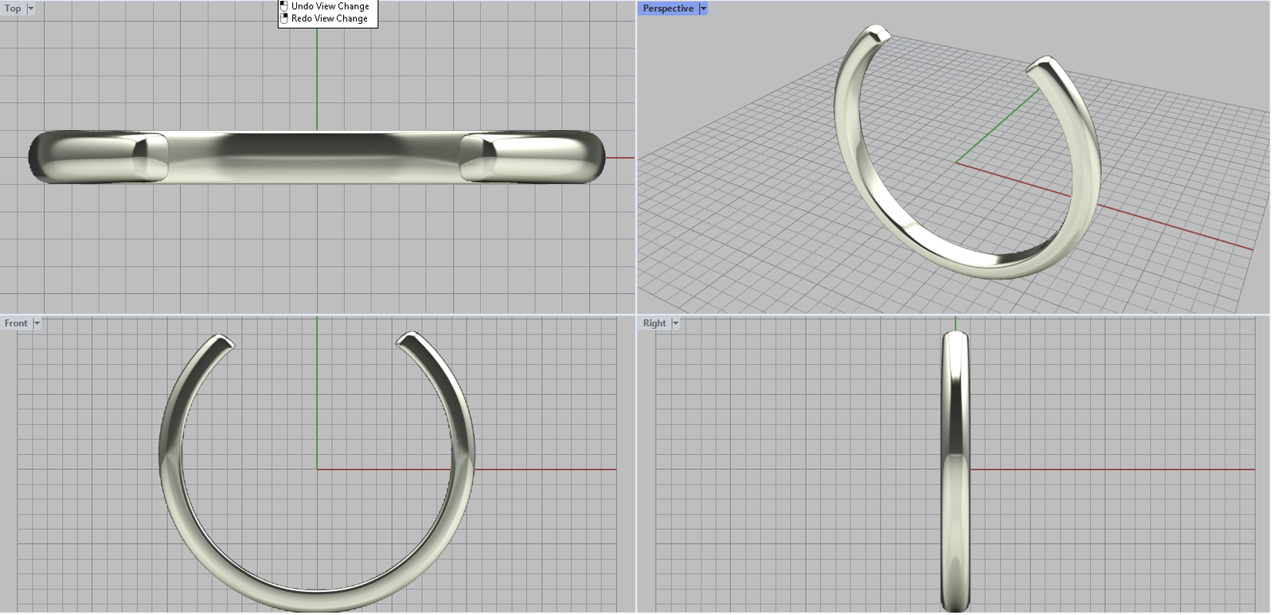Select the Front viewport title label
The height and width of the screenshot is (615, 1274).
click(x=16, y=323)
